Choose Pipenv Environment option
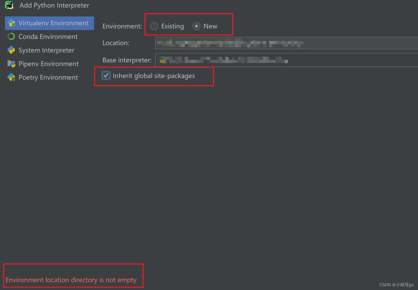 point(50,64)
